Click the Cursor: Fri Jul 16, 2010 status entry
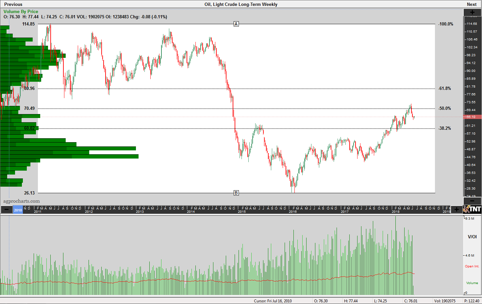 pyautogui.click(x=273, y=301)
